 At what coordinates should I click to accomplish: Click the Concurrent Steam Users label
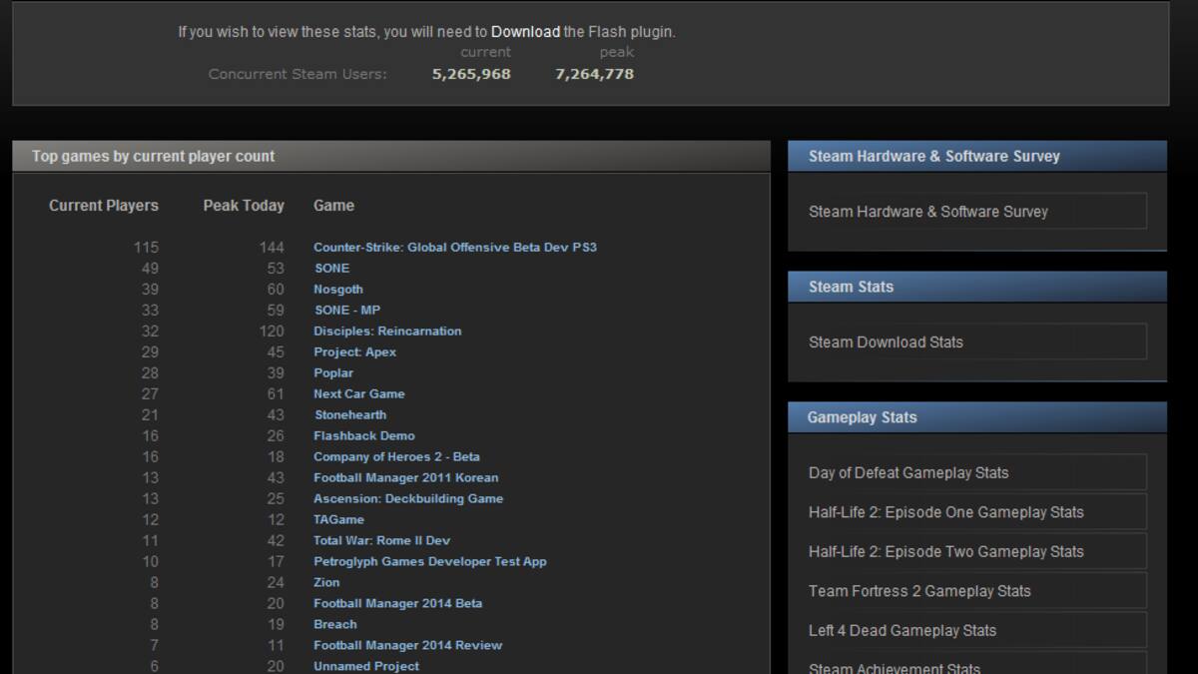298,74
